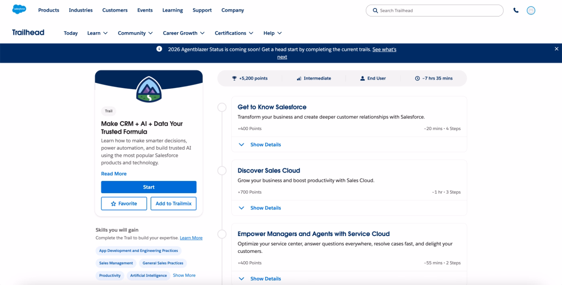This screenshot has width=562, height=285.
Task: Click Add to Trailmix button
Action: tap(173, 204)
